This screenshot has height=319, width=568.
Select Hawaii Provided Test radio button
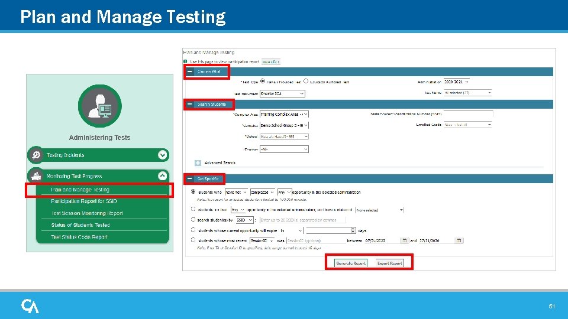pyautogui.click(x=263, y=82)
